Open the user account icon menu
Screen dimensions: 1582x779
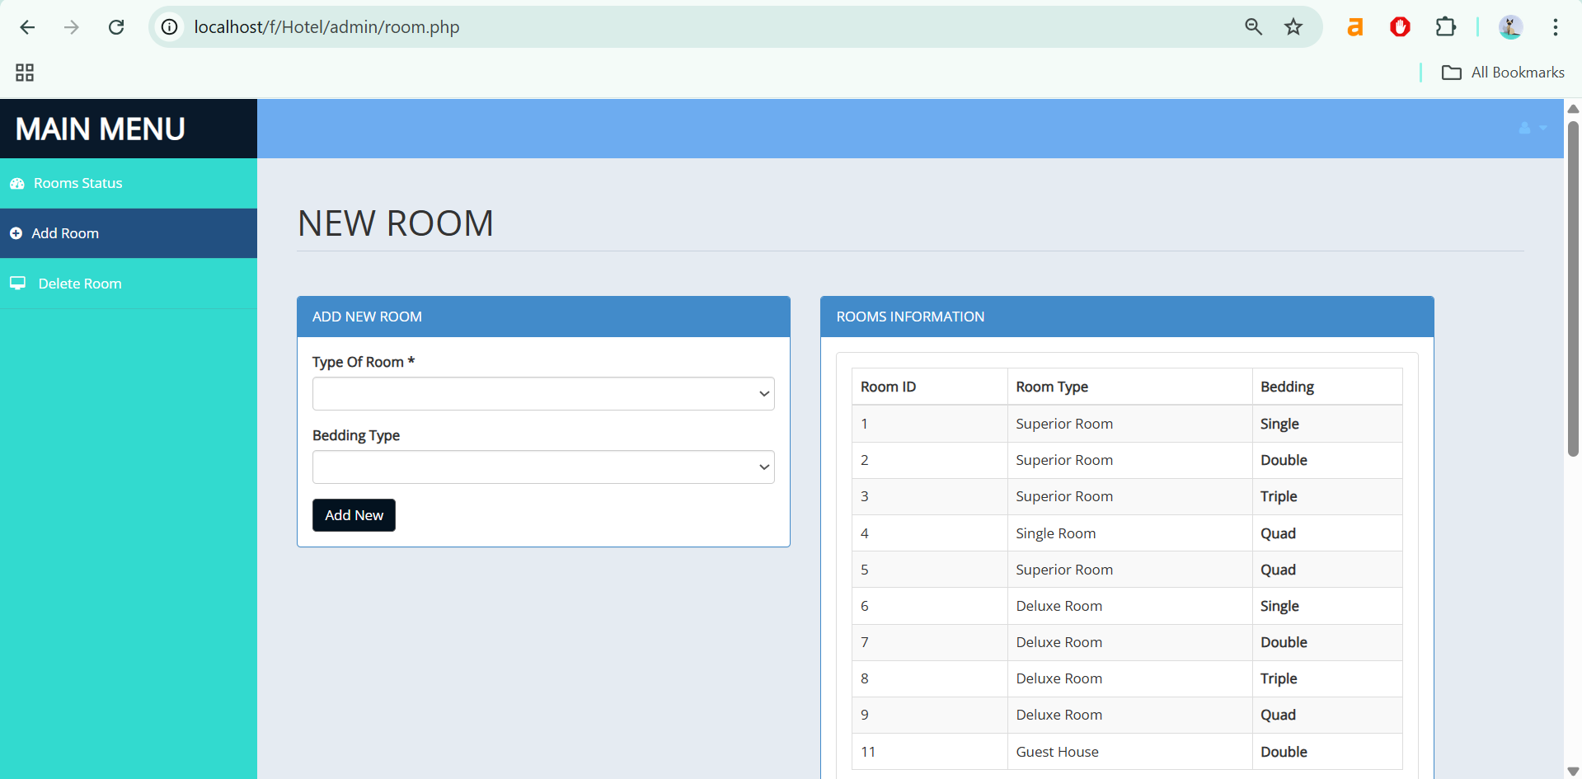click(1531, 129)
